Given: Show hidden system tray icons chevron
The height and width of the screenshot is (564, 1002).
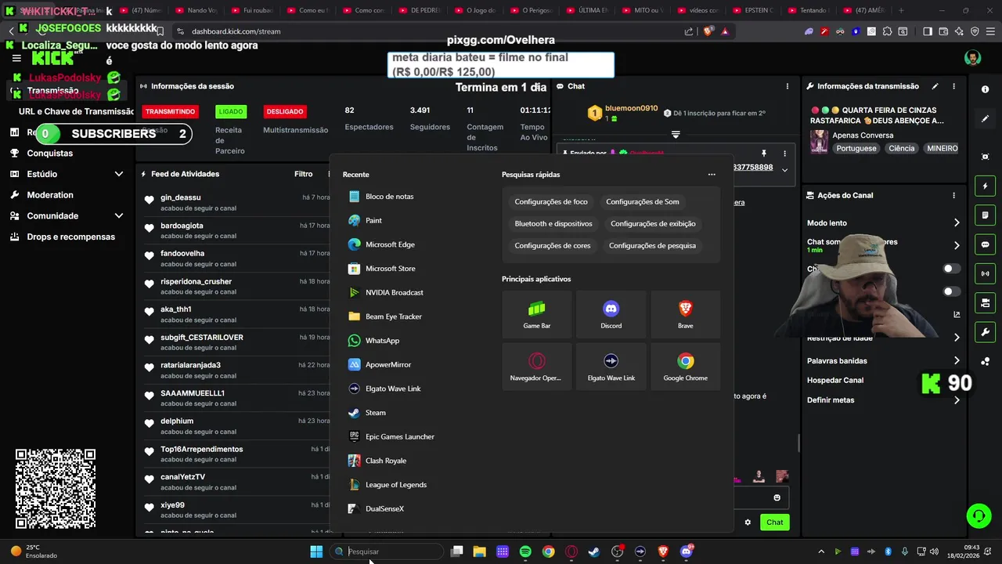Looking at the screenshot, I should click(x=820, y=551).
